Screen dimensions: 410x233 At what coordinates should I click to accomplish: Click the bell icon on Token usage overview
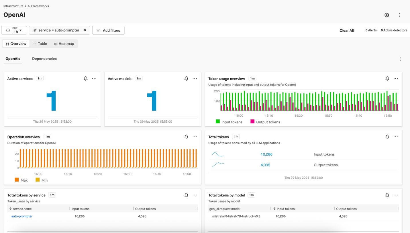(x=387, y=79)
